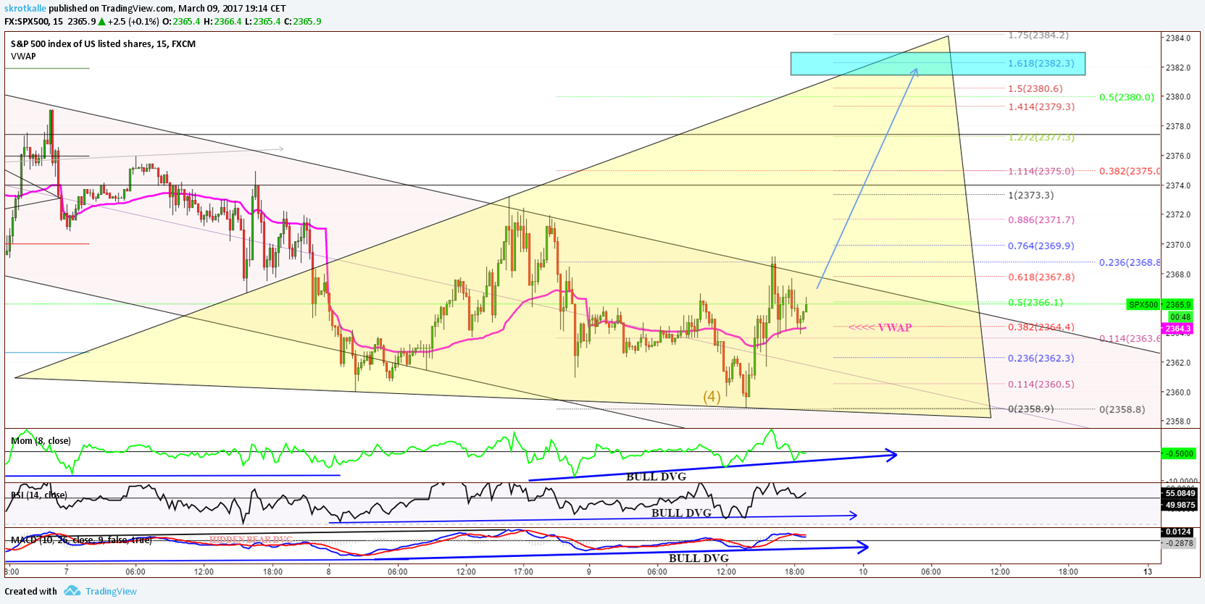This screenshot has height=604, width=1205.
Task: Click the 17:00 time axis label
Action: pos(523,571)
